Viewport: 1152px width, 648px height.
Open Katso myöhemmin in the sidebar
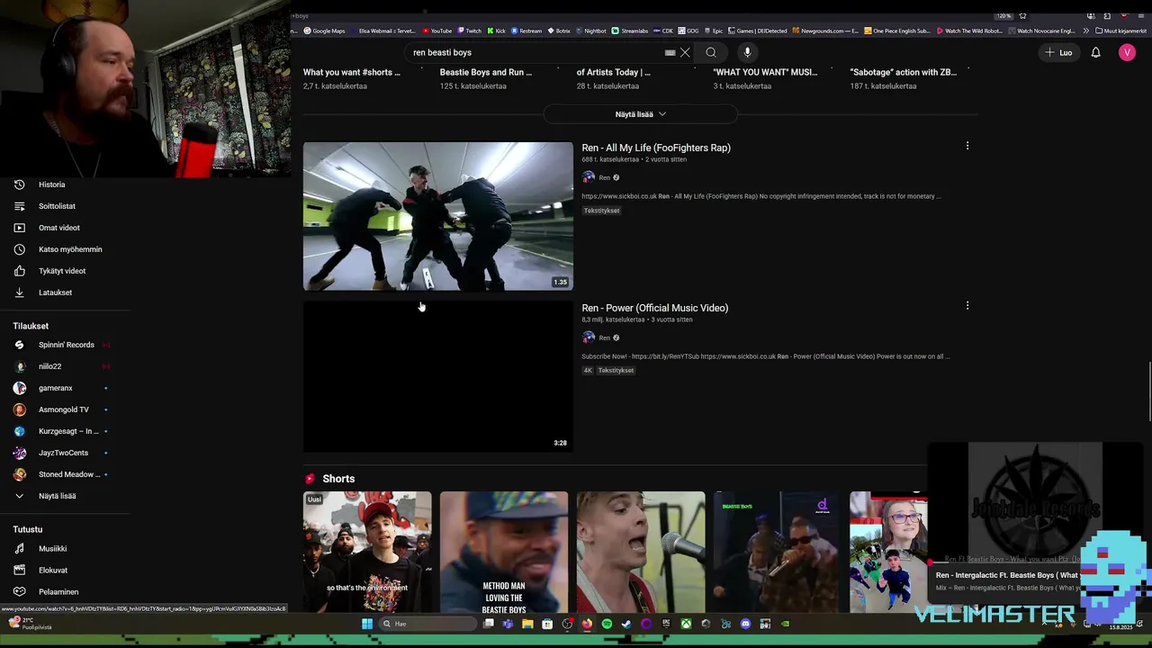(65, 249)
